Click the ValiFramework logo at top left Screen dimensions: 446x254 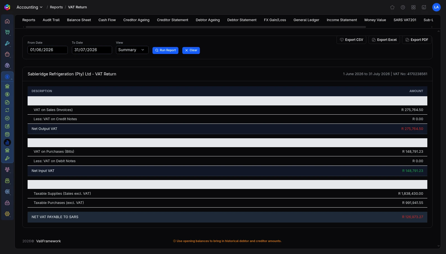pyautogui.click(x=8, y=7)
